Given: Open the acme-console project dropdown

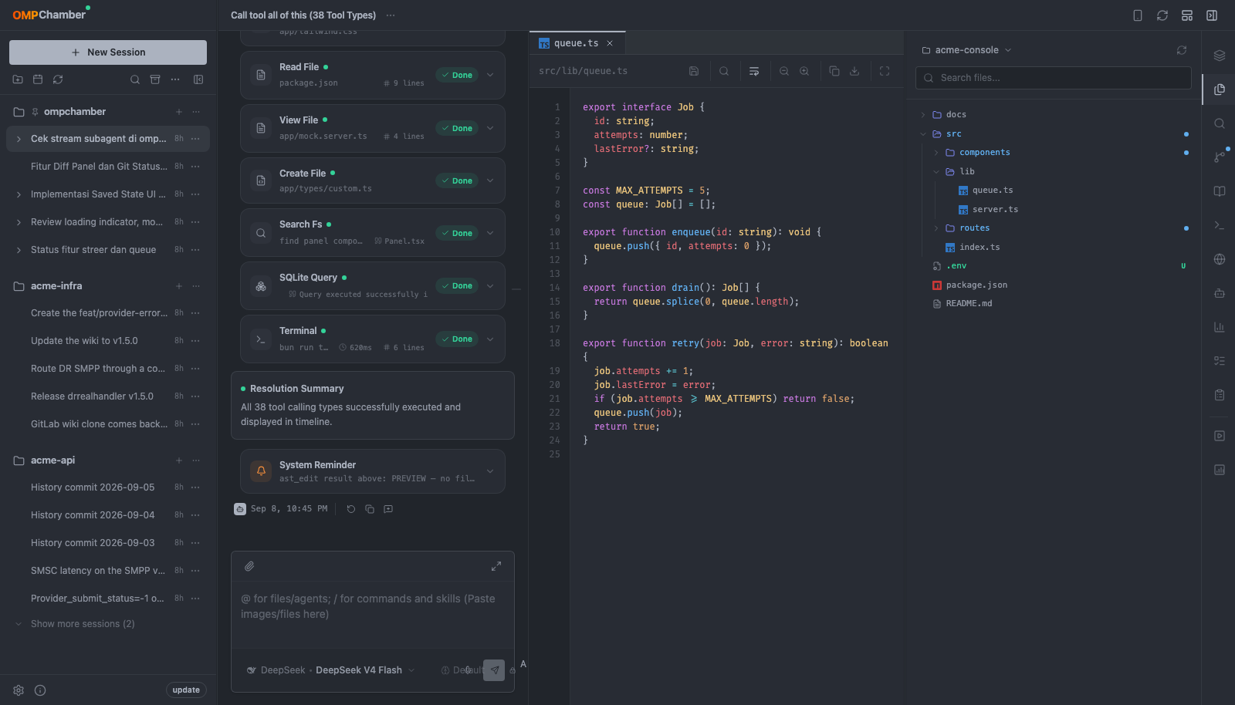Looking at the screenshot, I should coord(966,50).
